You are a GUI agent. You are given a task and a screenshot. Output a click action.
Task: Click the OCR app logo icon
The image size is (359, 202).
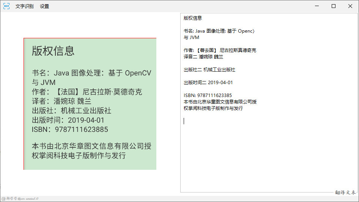point(6,6)
